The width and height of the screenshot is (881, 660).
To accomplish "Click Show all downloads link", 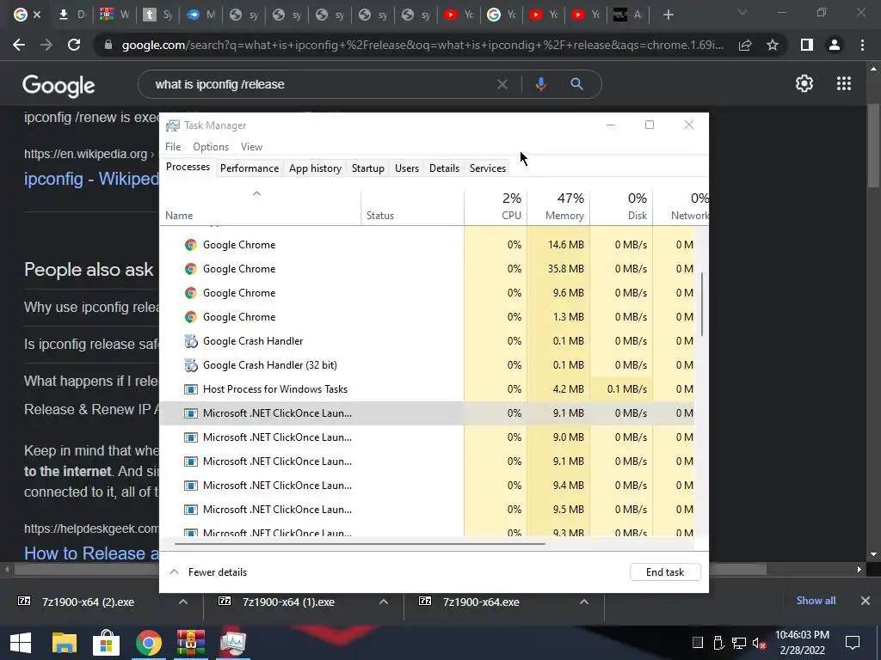I will click(x=816, y=601).
